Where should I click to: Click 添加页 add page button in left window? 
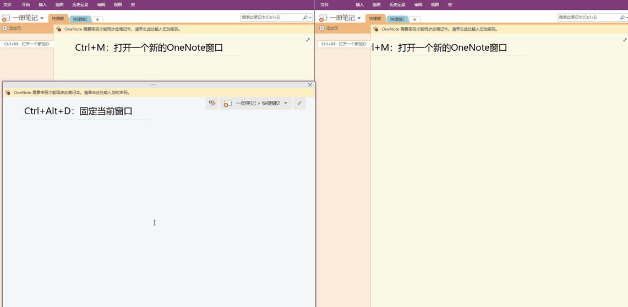point(12,29)
